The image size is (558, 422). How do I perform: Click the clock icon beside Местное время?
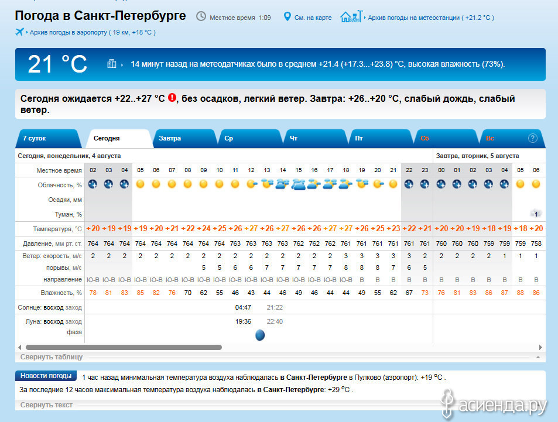(201, 16)
